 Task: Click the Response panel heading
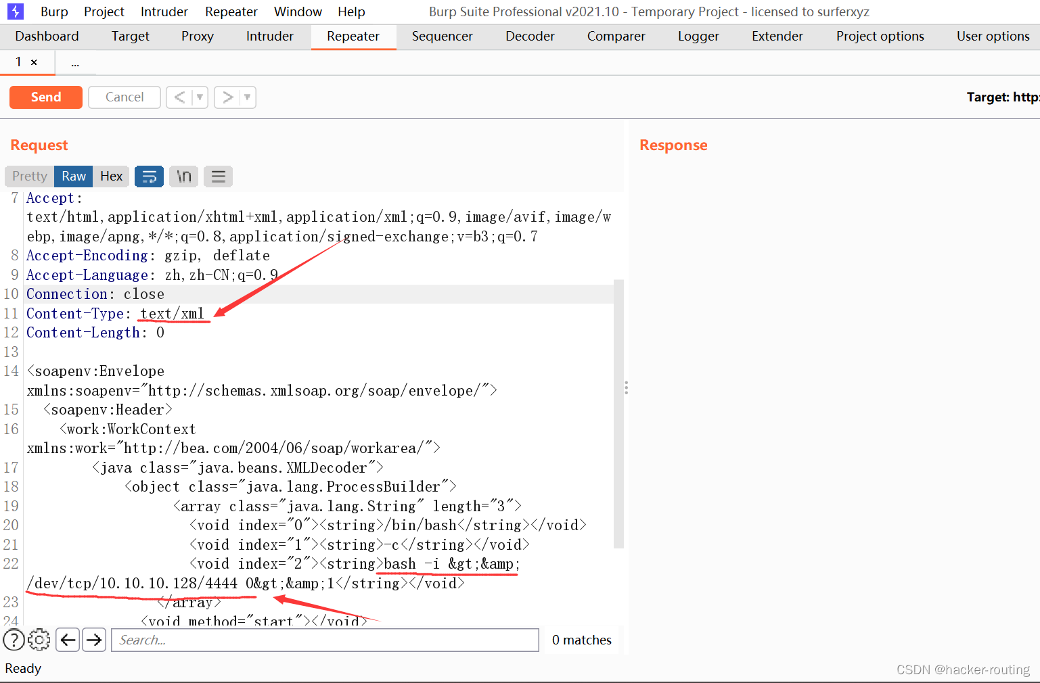point(673,145)
